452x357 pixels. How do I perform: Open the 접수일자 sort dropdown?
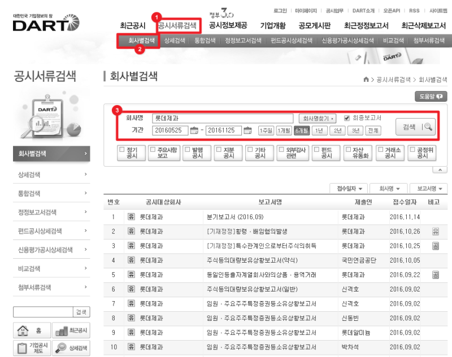click(x=349, y=189)
